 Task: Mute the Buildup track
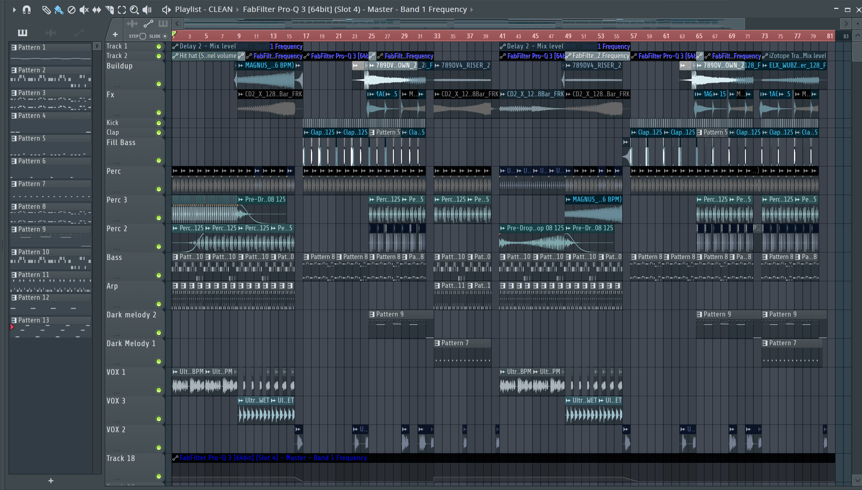[159, 84]
